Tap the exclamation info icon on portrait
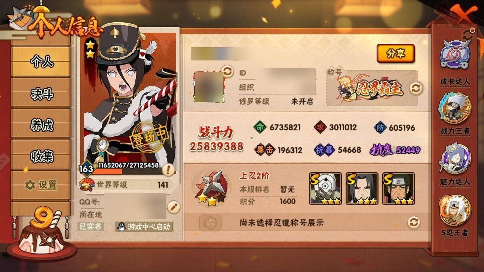The height and width of the screenshot is (272, 484). (168, 170)
